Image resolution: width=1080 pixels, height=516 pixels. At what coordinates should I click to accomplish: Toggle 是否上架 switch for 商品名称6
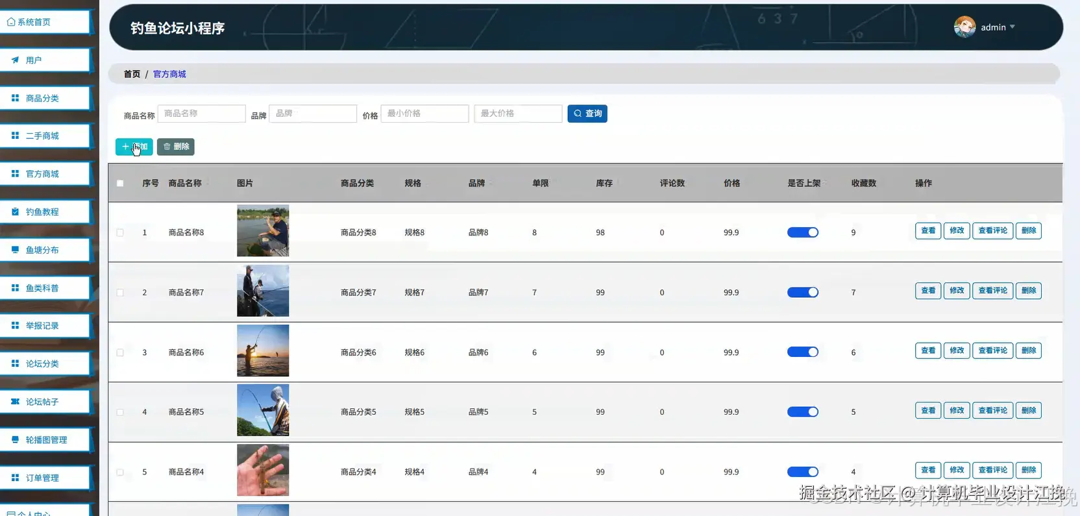click(803, 352)
